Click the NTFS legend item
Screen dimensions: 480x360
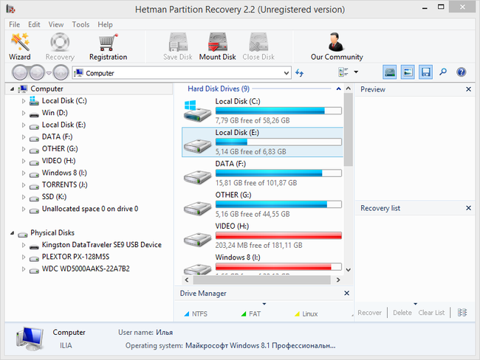(196, 314)
